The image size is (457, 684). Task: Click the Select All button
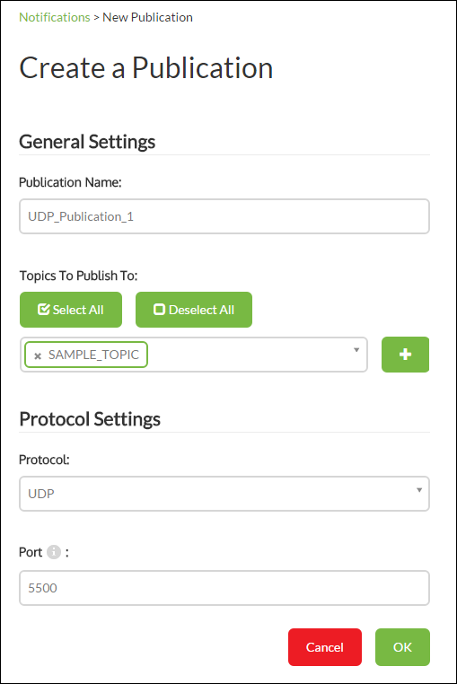(71, 310)
